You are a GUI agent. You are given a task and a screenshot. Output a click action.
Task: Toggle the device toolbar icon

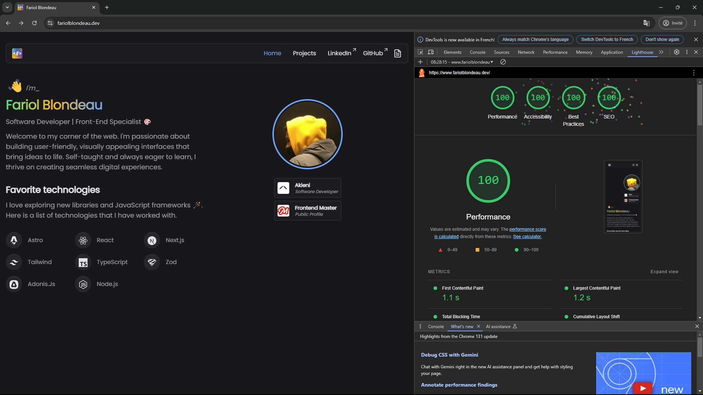[431, 52]
